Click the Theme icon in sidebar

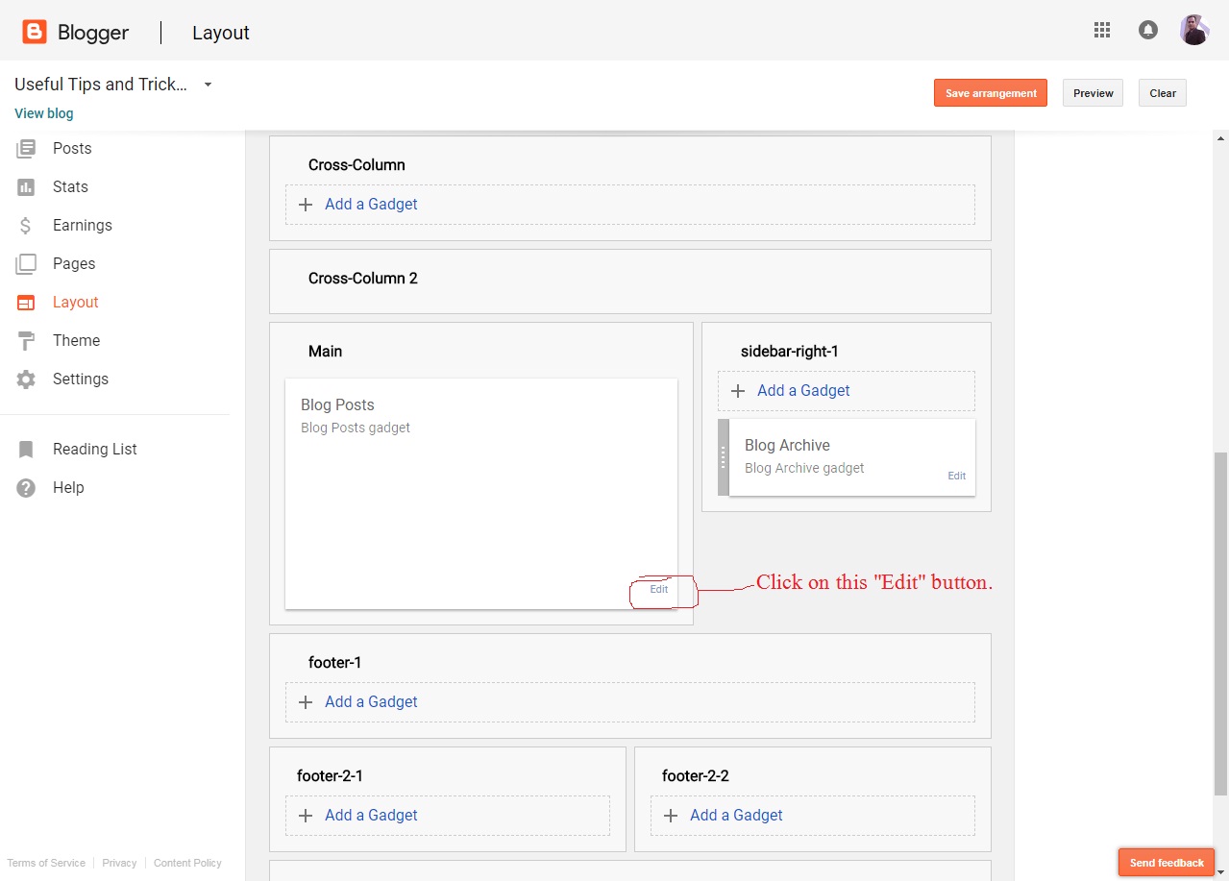point(26,340)
